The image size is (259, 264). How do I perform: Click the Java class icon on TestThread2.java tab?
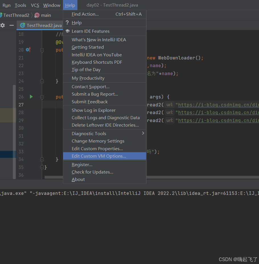(22, 25)
